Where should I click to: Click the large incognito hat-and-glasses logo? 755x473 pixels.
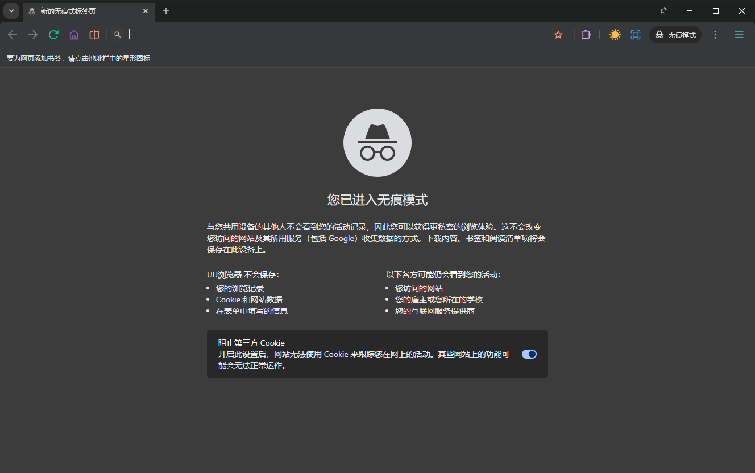click(377, 143)
